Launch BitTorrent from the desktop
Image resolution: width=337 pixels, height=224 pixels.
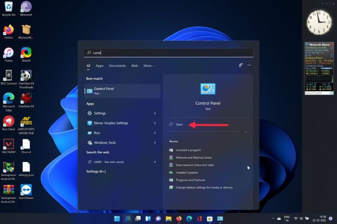coord(26,9)
